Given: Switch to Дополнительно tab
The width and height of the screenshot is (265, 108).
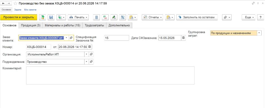Looking at the screenshot, I should tap(119, 25).
